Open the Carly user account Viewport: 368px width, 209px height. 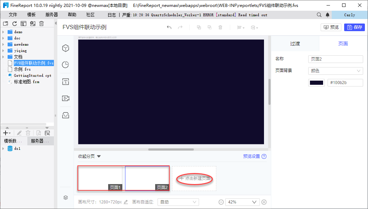tap(349, 15)
